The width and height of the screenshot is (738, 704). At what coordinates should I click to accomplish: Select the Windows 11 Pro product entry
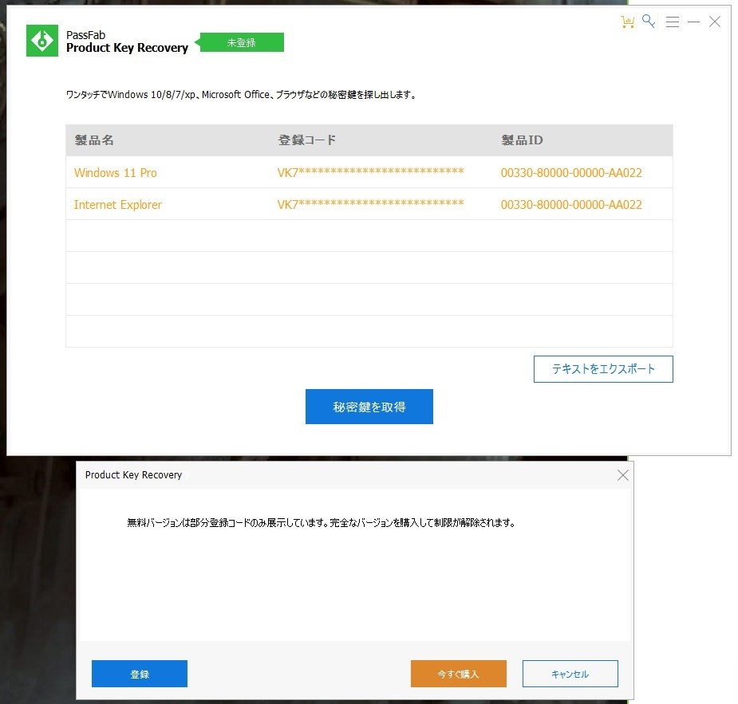(115, 172)
